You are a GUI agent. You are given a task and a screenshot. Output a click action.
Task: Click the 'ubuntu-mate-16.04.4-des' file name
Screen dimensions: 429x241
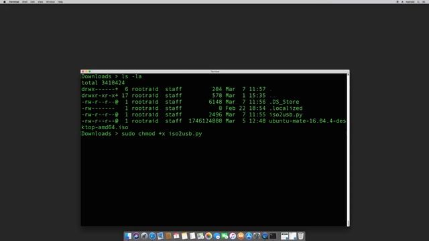click(308, 121)
